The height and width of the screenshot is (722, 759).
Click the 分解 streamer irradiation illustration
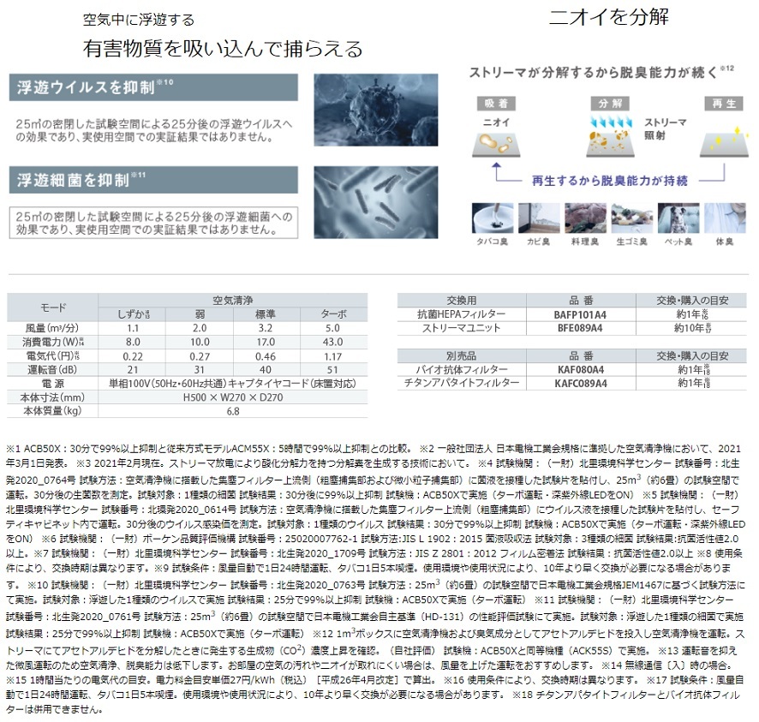tap(610, 136)
